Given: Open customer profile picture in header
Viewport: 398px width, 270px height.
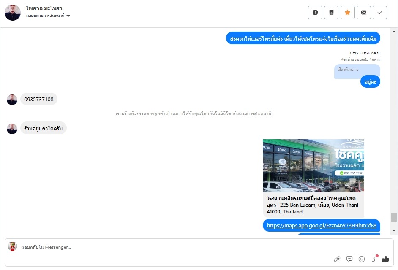Looking at the screenshot, I should point(12,12).
